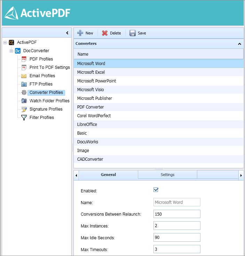Click the New plus icon
The image size is (245, 256).
point(80,33)
